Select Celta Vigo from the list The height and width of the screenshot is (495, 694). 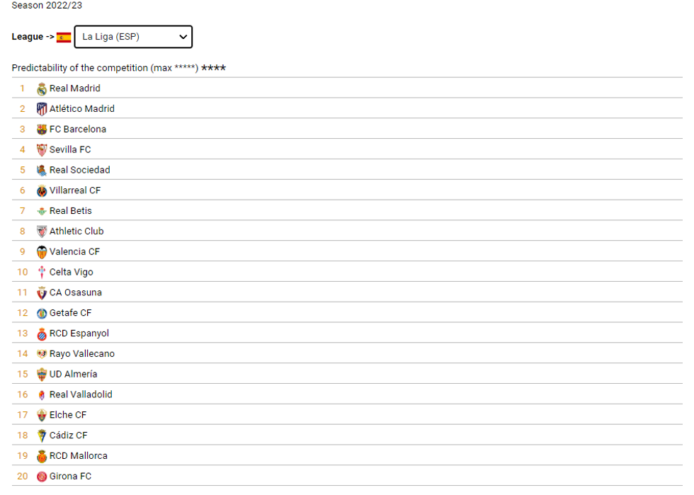coord(71,273)
